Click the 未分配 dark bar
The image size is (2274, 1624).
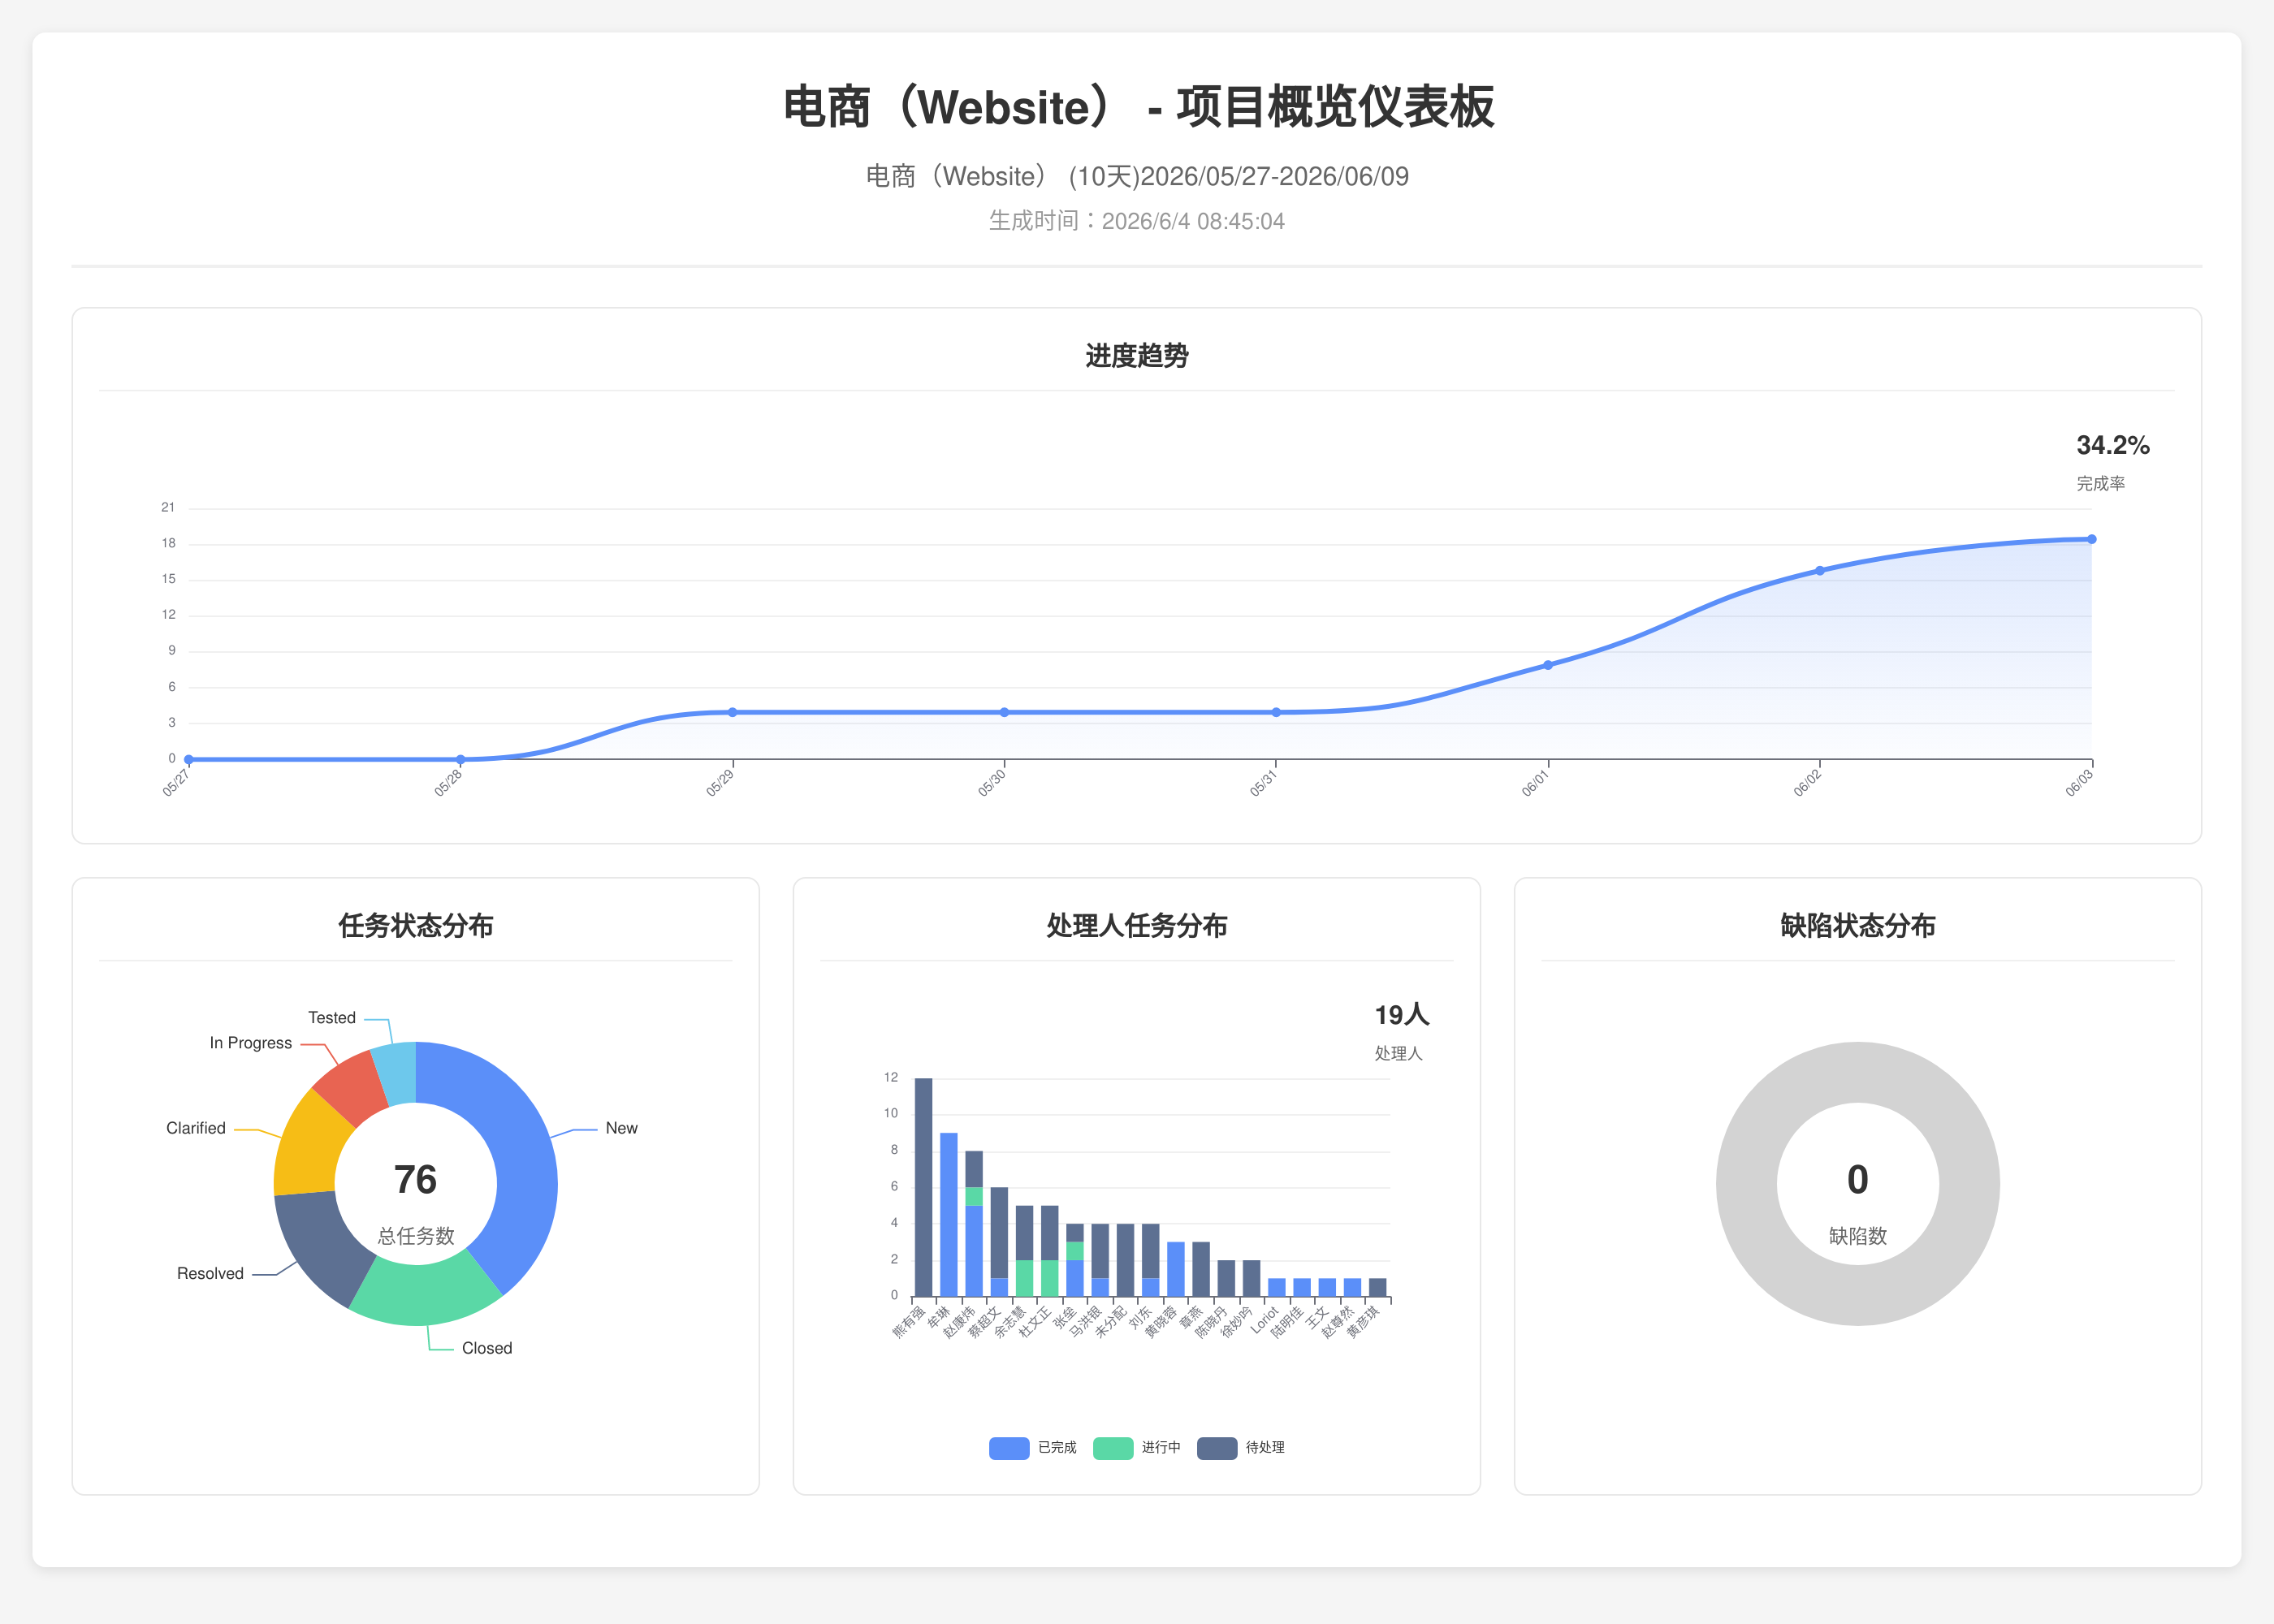pyautogui.click(x=1126, y=1260)
